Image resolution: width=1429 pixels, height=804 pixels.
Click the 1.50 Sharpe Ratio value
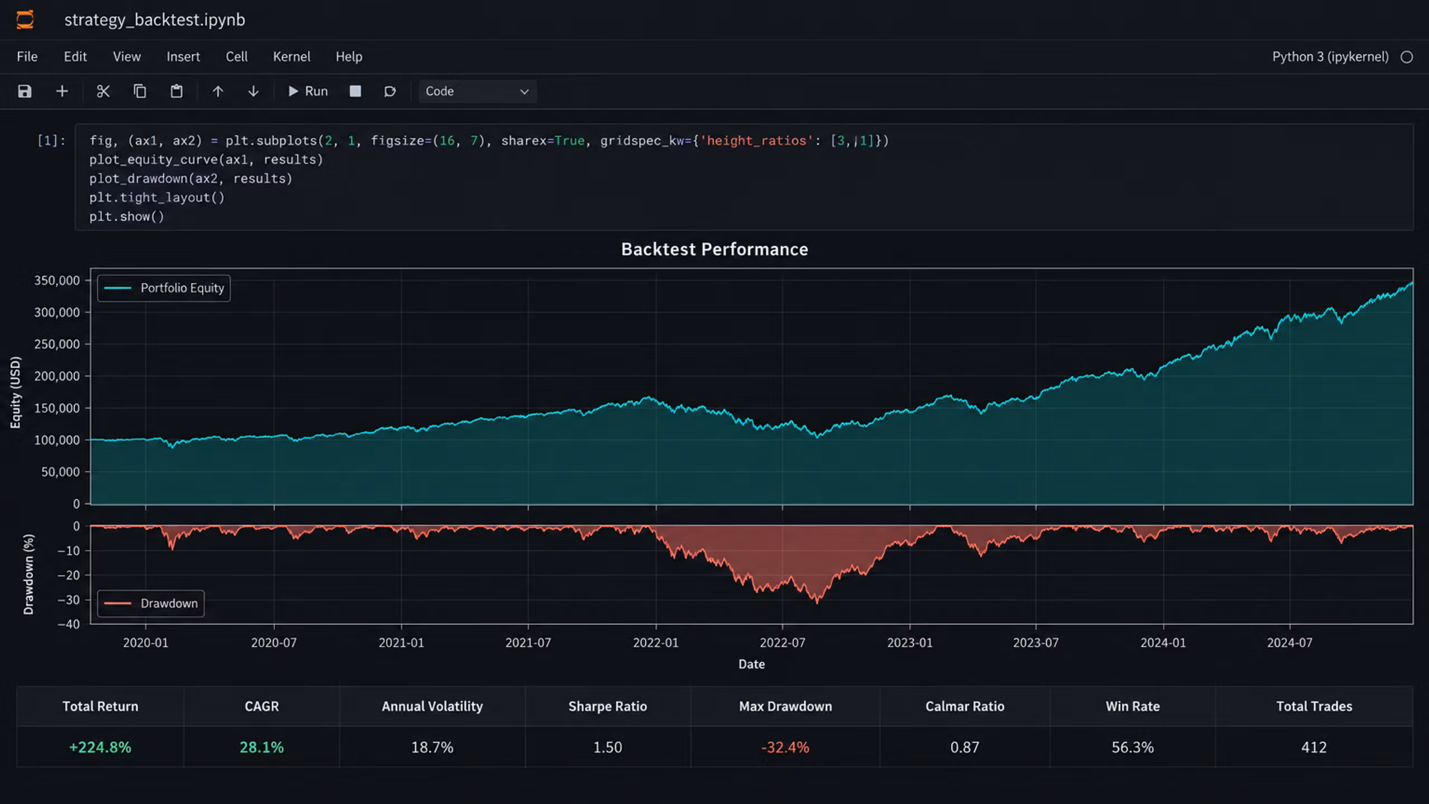coord(607,747)
